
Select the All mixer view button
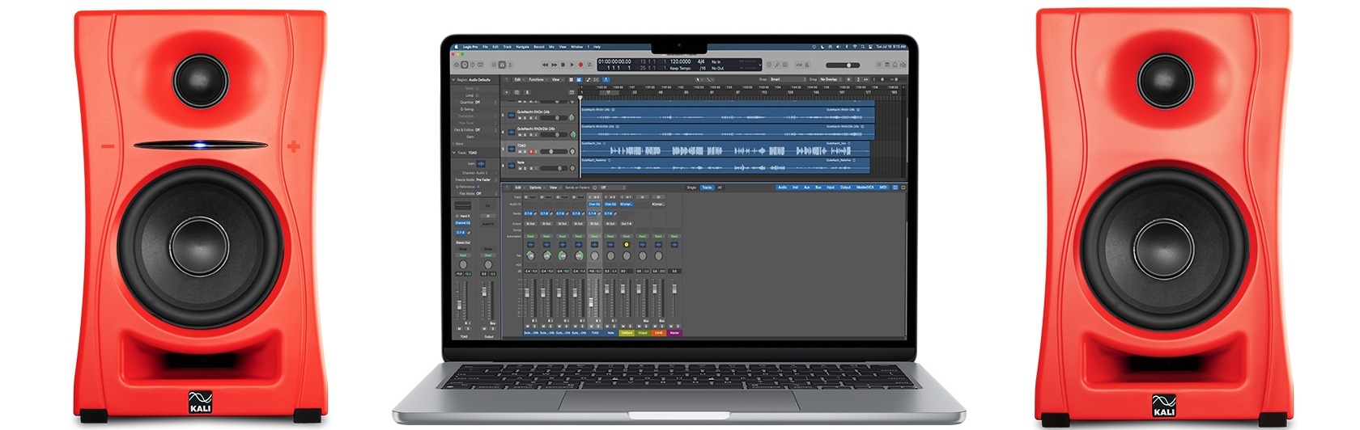720,188
